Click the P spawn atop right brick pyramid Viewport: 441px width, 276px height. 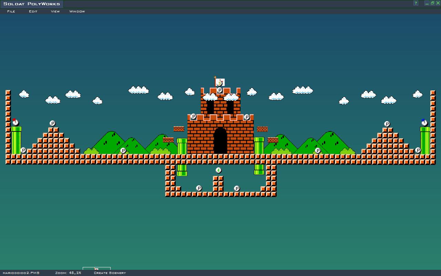[x=387, y=124]
